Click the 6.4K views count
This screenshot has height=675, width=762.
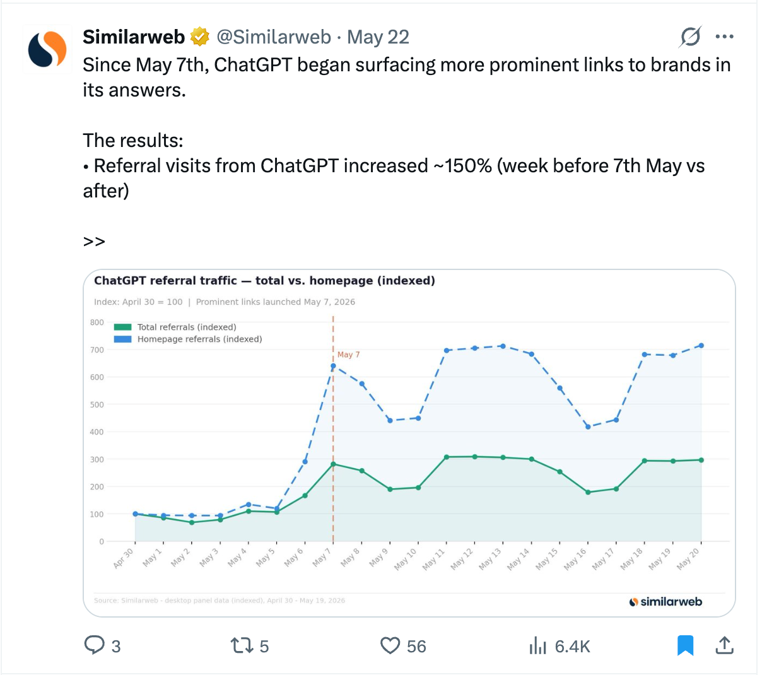[573, 646]
